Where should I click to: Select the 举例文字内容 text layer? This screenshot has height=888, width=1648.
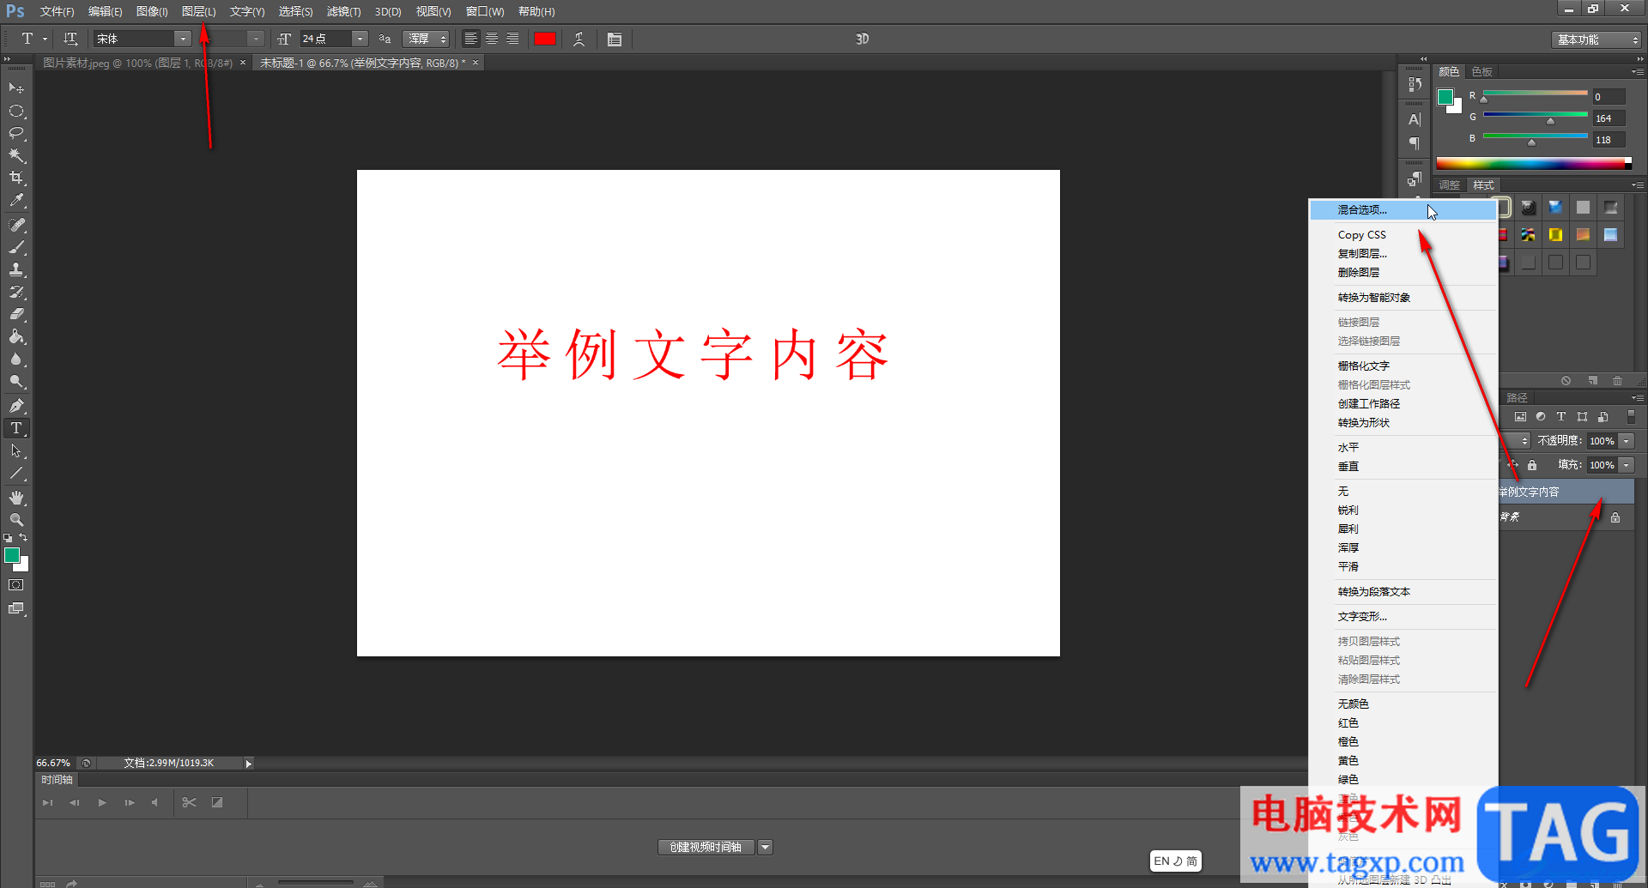1566,492
